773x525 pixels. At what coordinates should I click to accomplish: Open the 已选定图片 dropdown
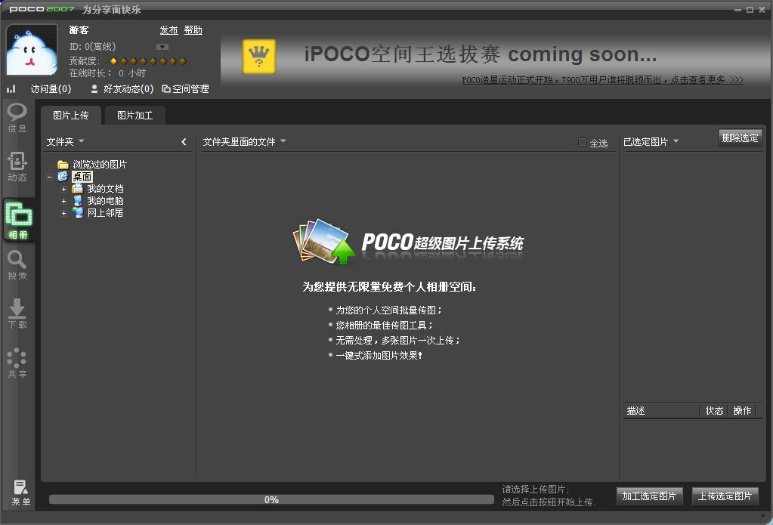(676, 141)
